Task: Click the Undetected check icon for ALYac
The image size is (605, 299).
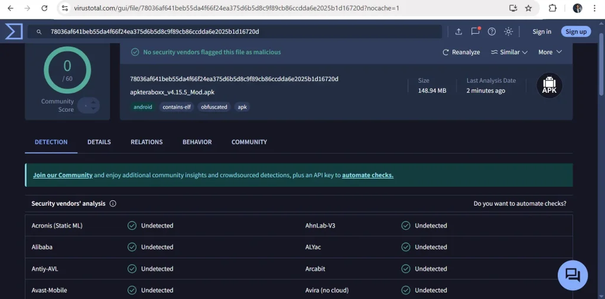Action: click(405, 247)
